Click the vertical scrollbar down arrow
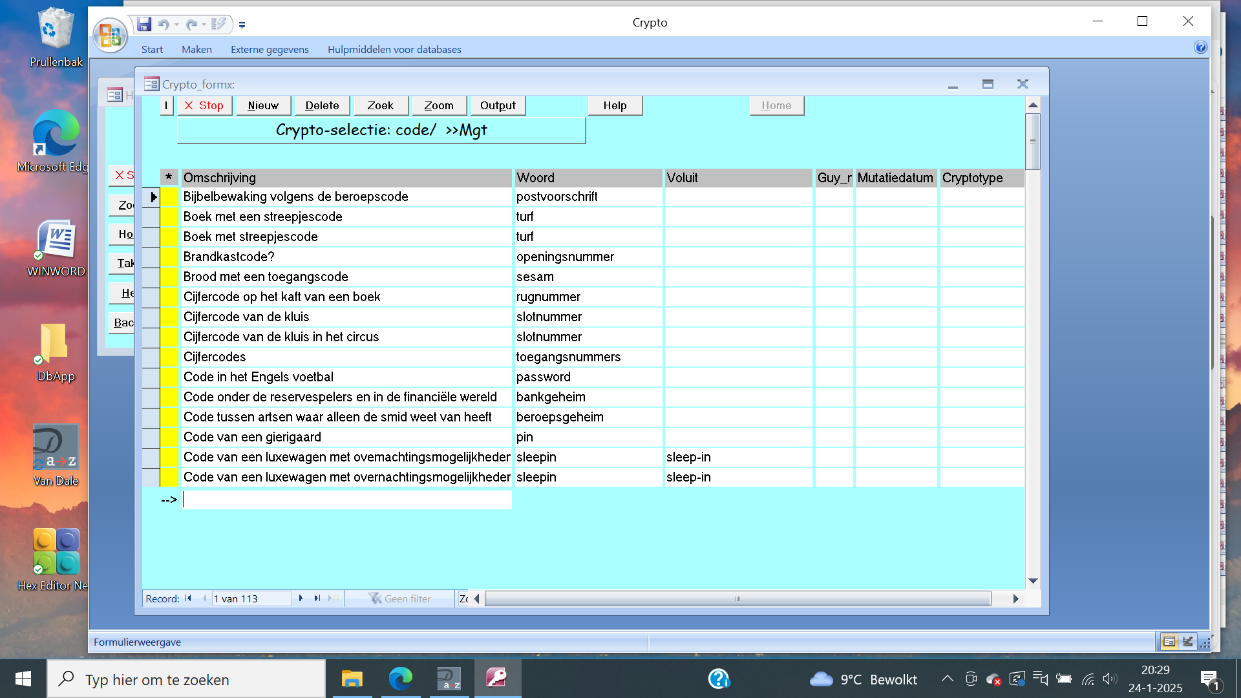This screenshot has width=1241, height=698. (x=1033, y=581)
